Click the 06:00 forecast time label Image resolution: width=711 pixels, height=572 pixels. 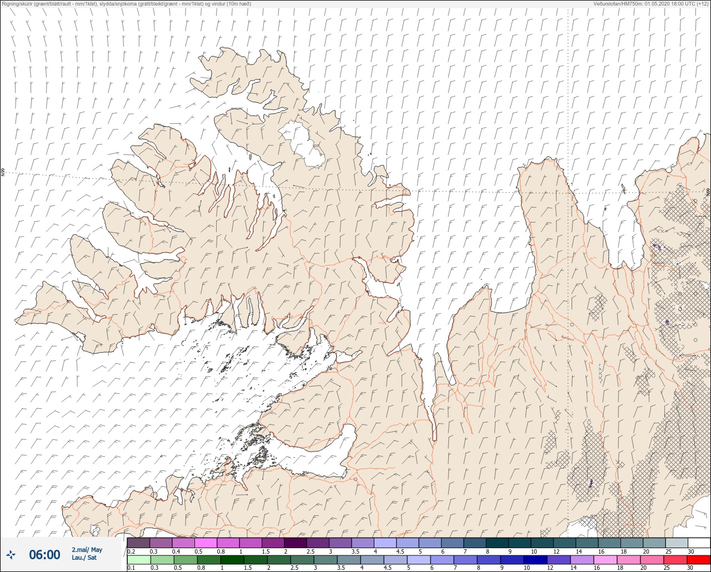pyautogui.click(x=44, y=554)
